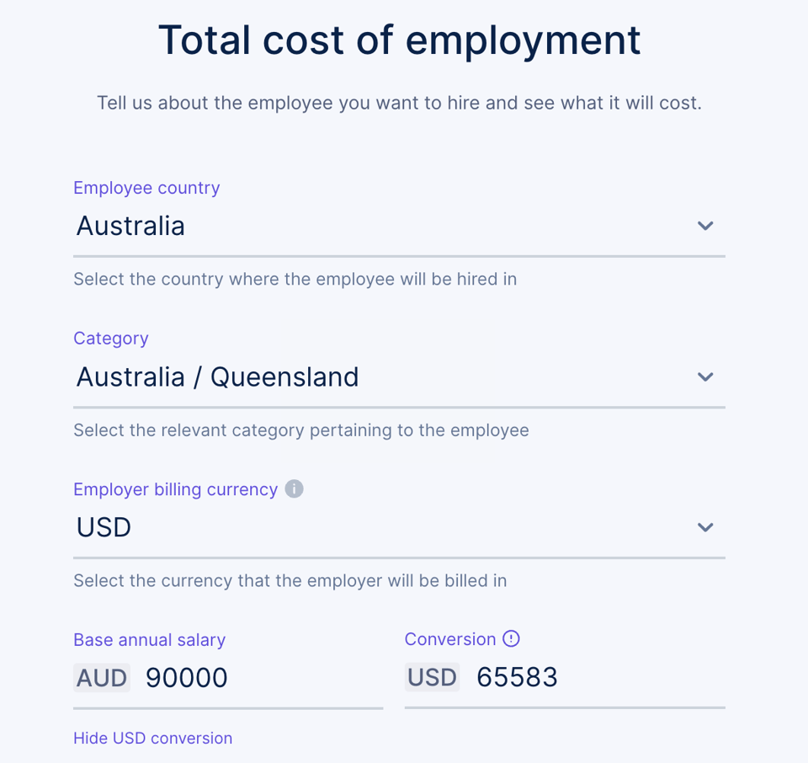
Task: Click the info icon next to Conversion
Action: [x=512, y=638]
